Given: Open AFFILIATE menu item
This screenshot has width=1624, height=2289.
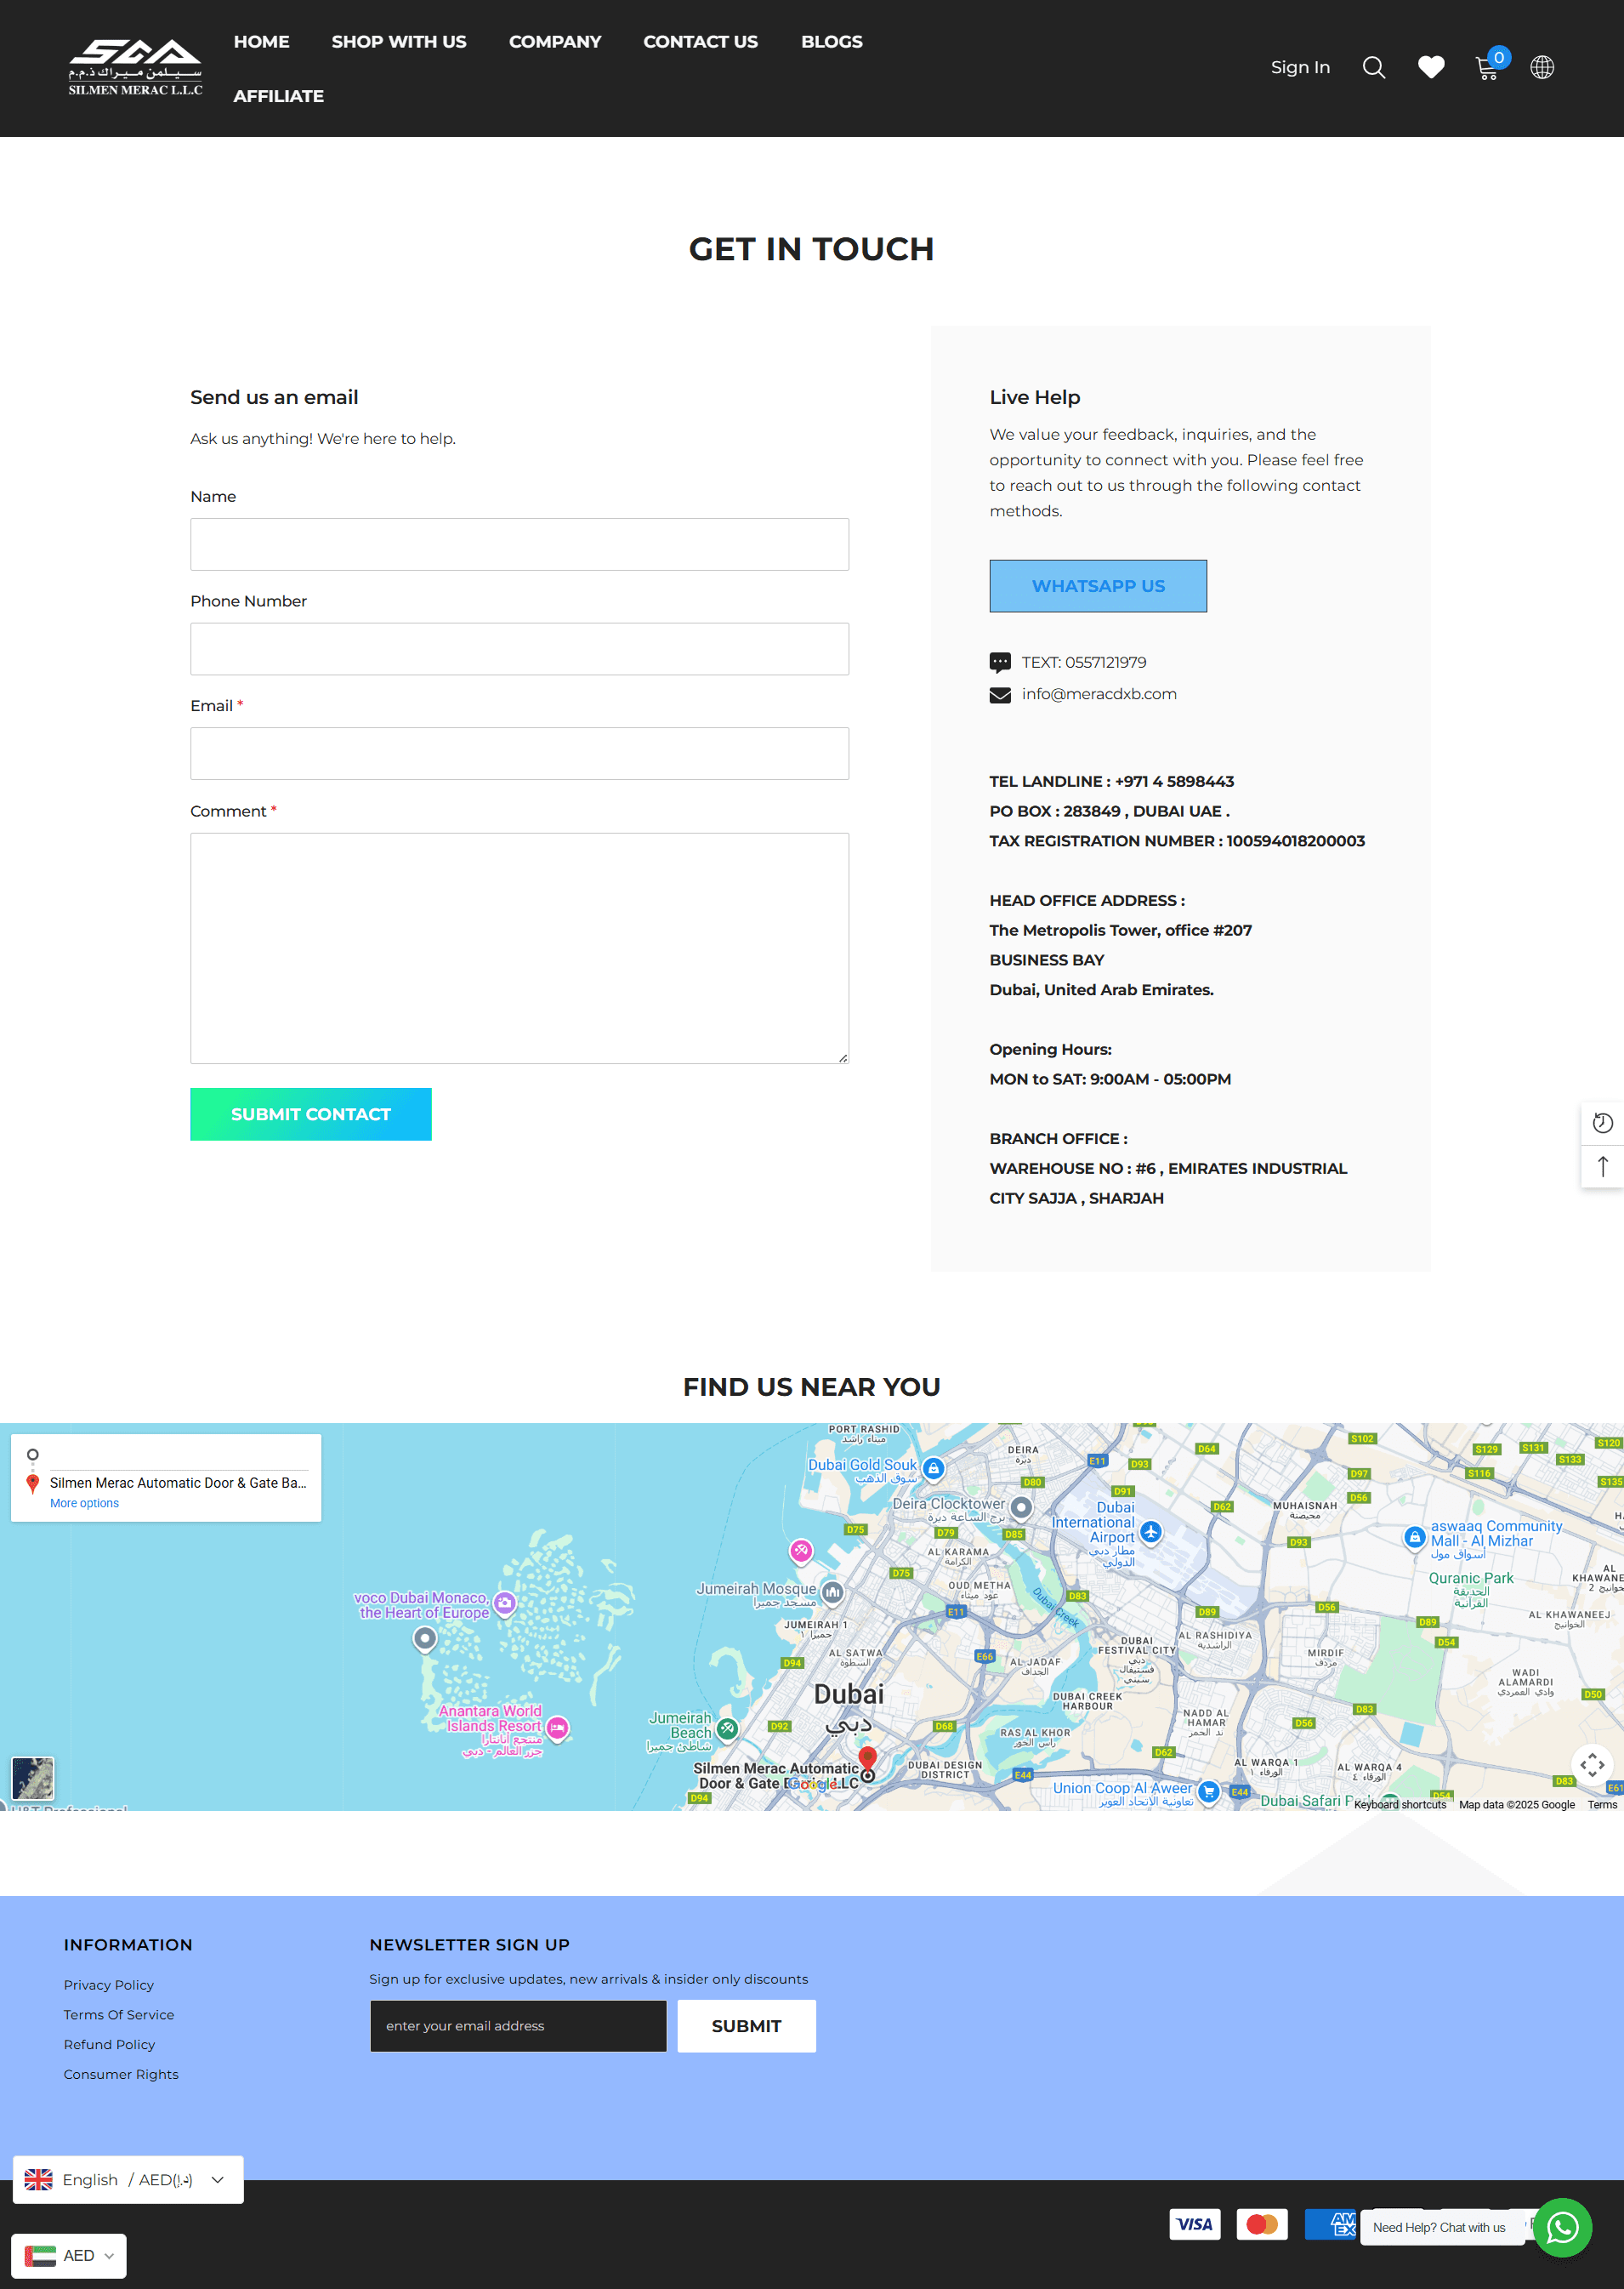Looking at the screenshot, I should point(278,96).
